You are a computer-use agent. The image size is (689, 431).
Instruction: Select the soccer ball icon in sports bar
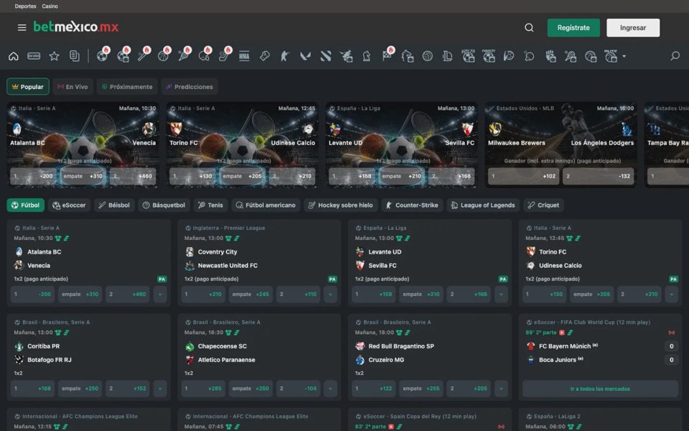point(103,56)
